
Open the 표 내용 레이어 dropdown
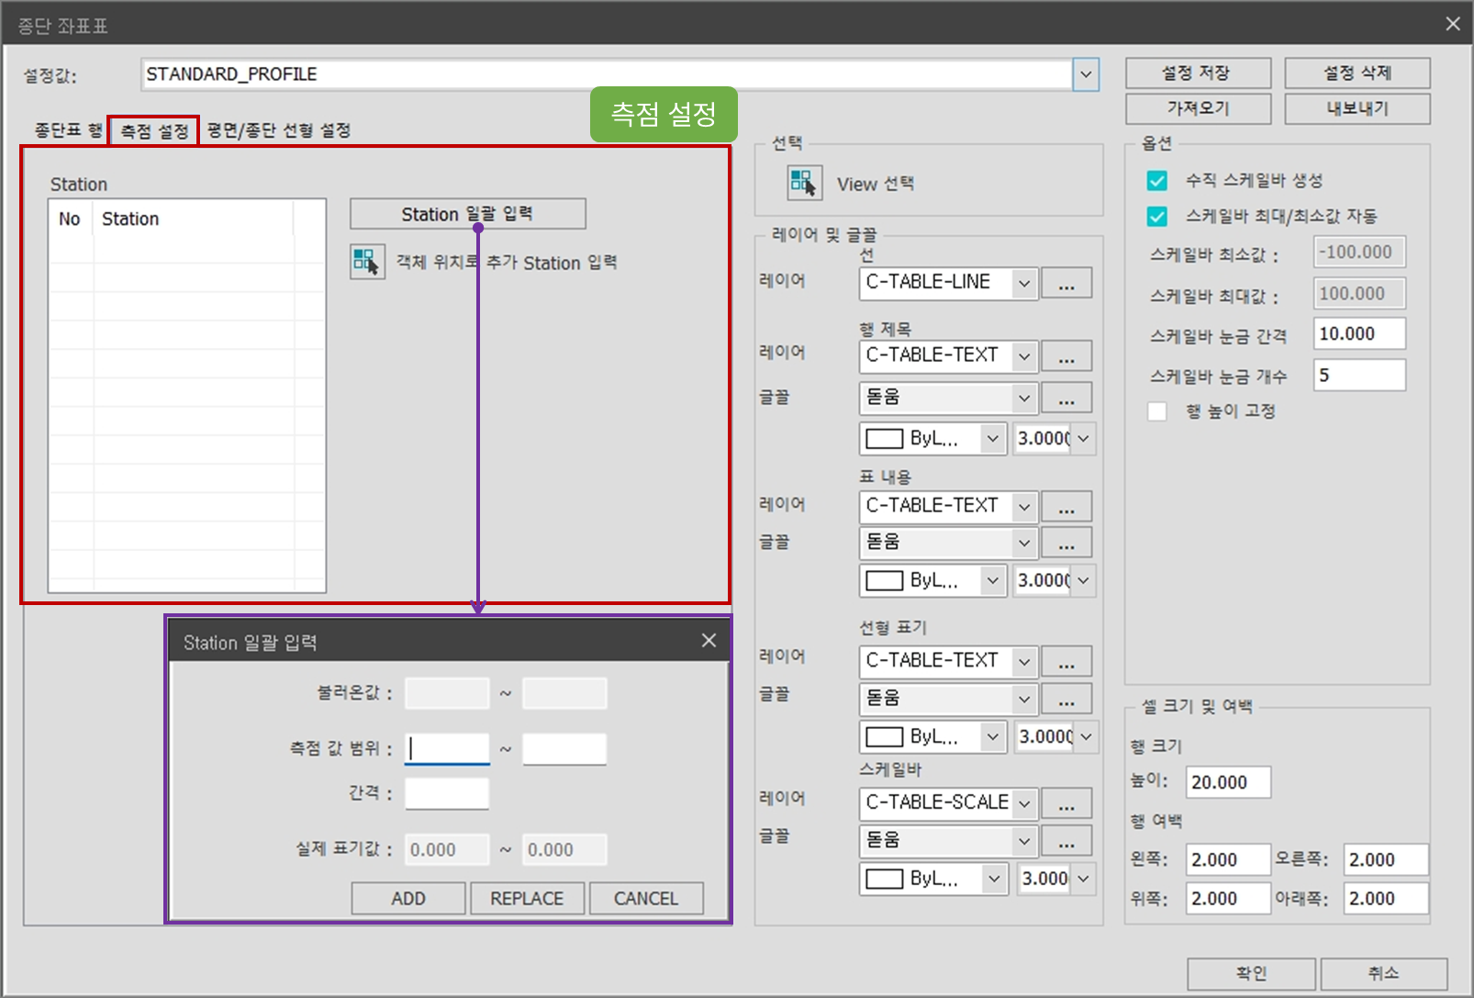pos(1024,506)
